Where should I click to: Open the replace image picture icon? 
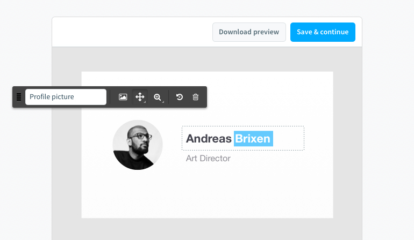123,97
